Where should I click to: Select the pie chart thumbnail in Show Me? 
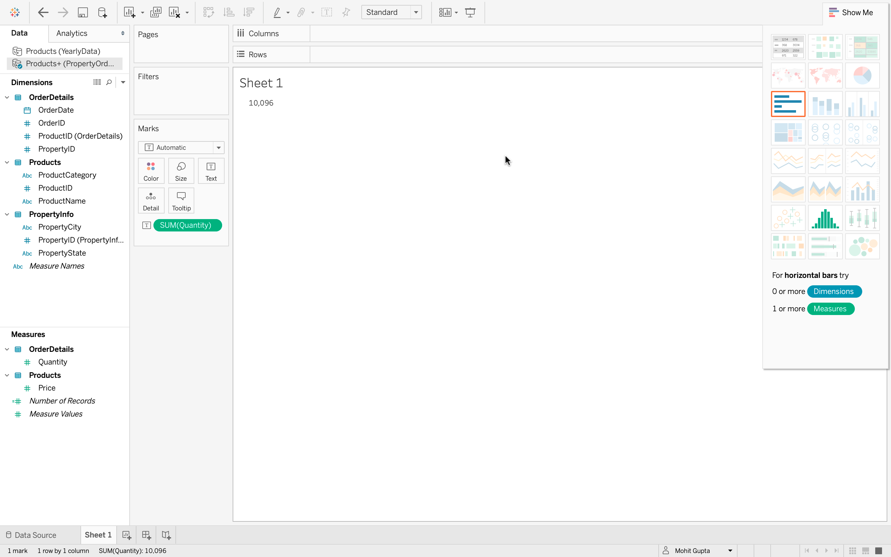point(862,75)
